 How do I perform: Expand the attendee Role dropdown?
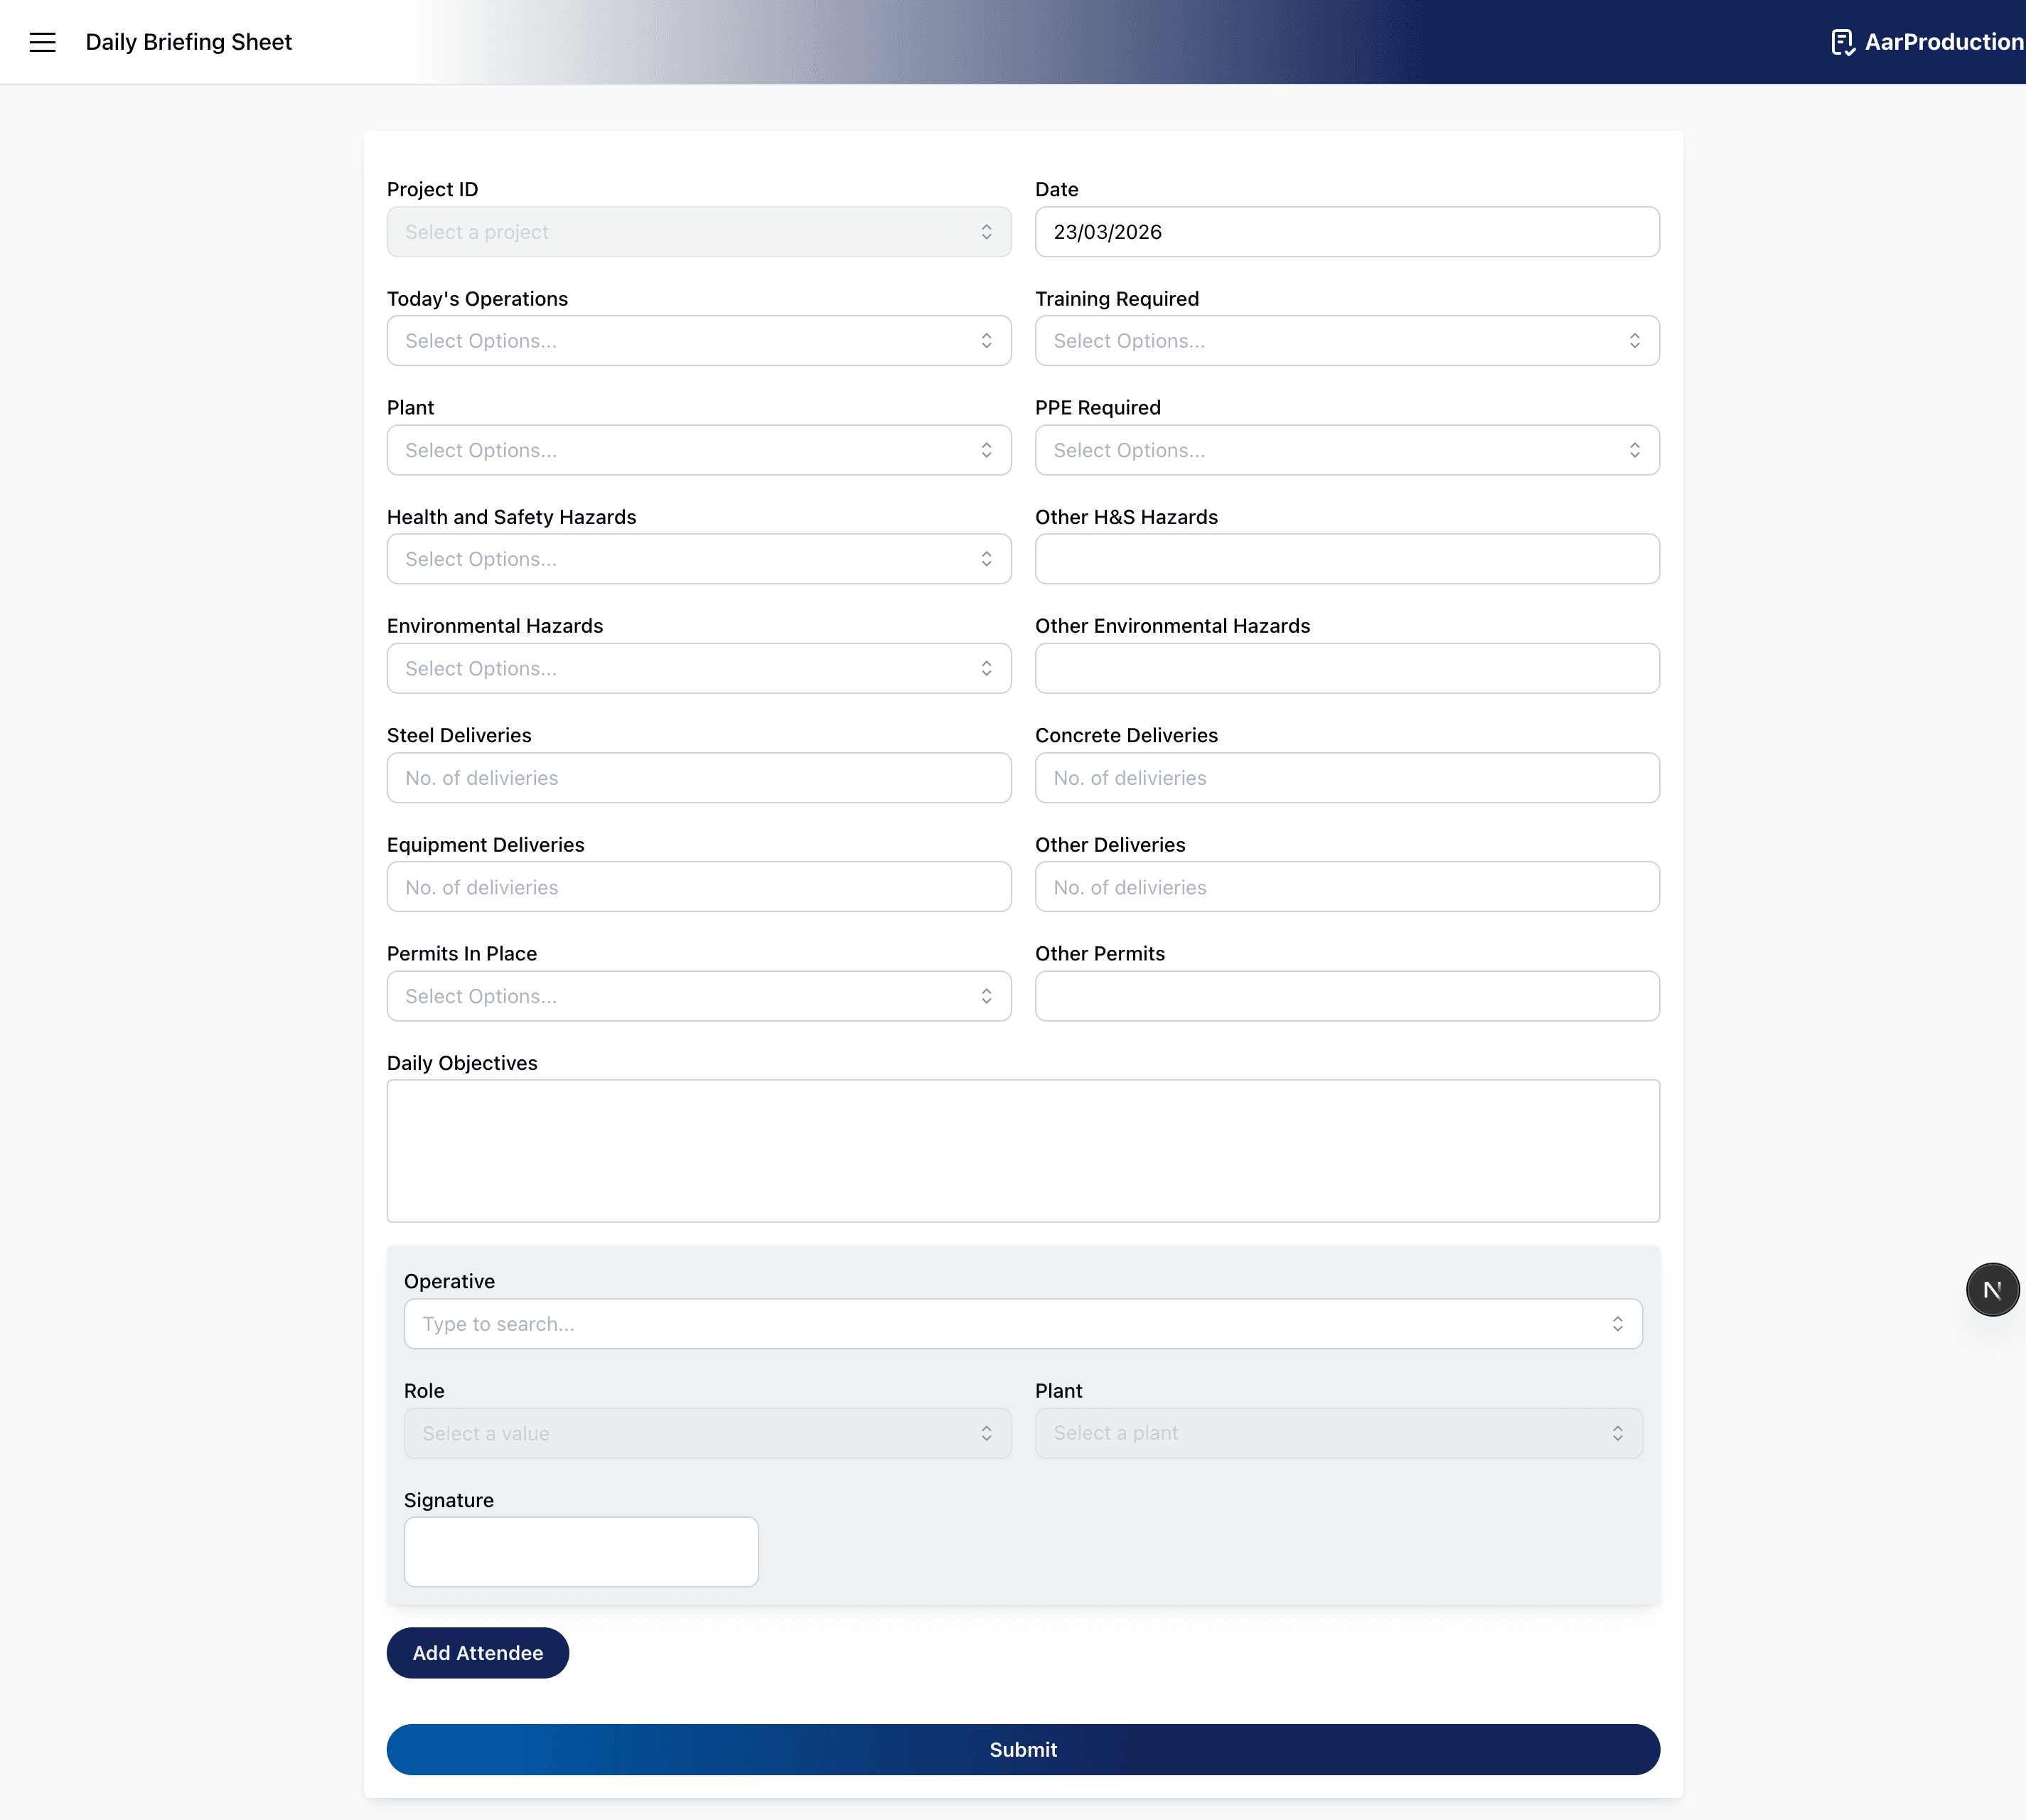(706, 1433)
